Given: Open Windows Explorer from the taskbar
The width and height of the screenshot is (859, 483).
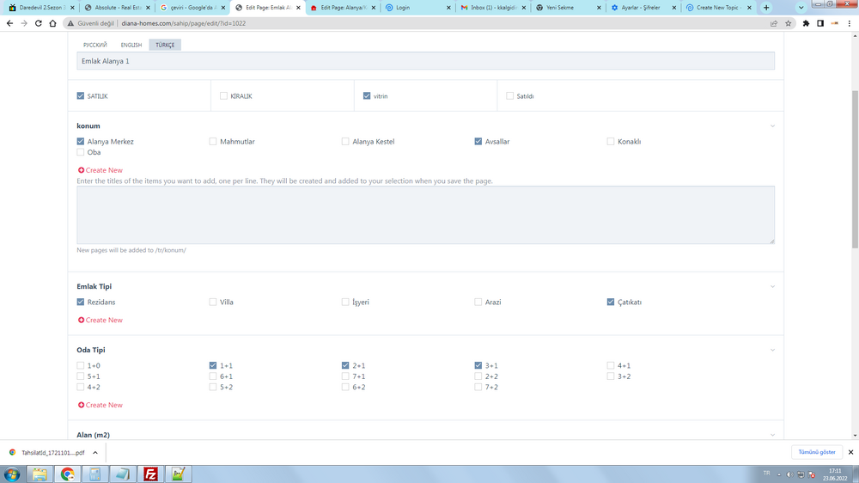Looking at the screenshot, I should coord(40,474).
